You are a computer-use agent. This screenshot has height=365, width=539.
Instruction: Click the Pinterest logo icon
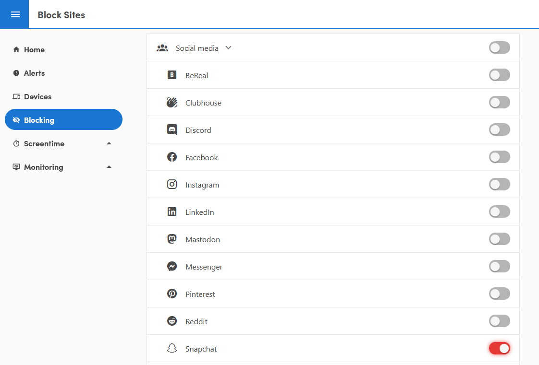[172, 294]
